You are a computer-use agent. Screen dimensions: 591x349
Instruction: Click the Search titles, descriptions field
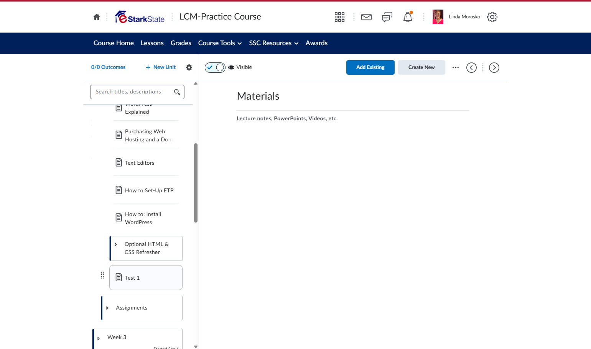pos(137,92)
